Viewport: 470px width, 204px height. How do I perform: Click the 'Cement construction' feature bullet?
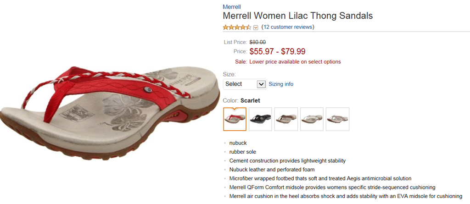[x=287, y=161]
